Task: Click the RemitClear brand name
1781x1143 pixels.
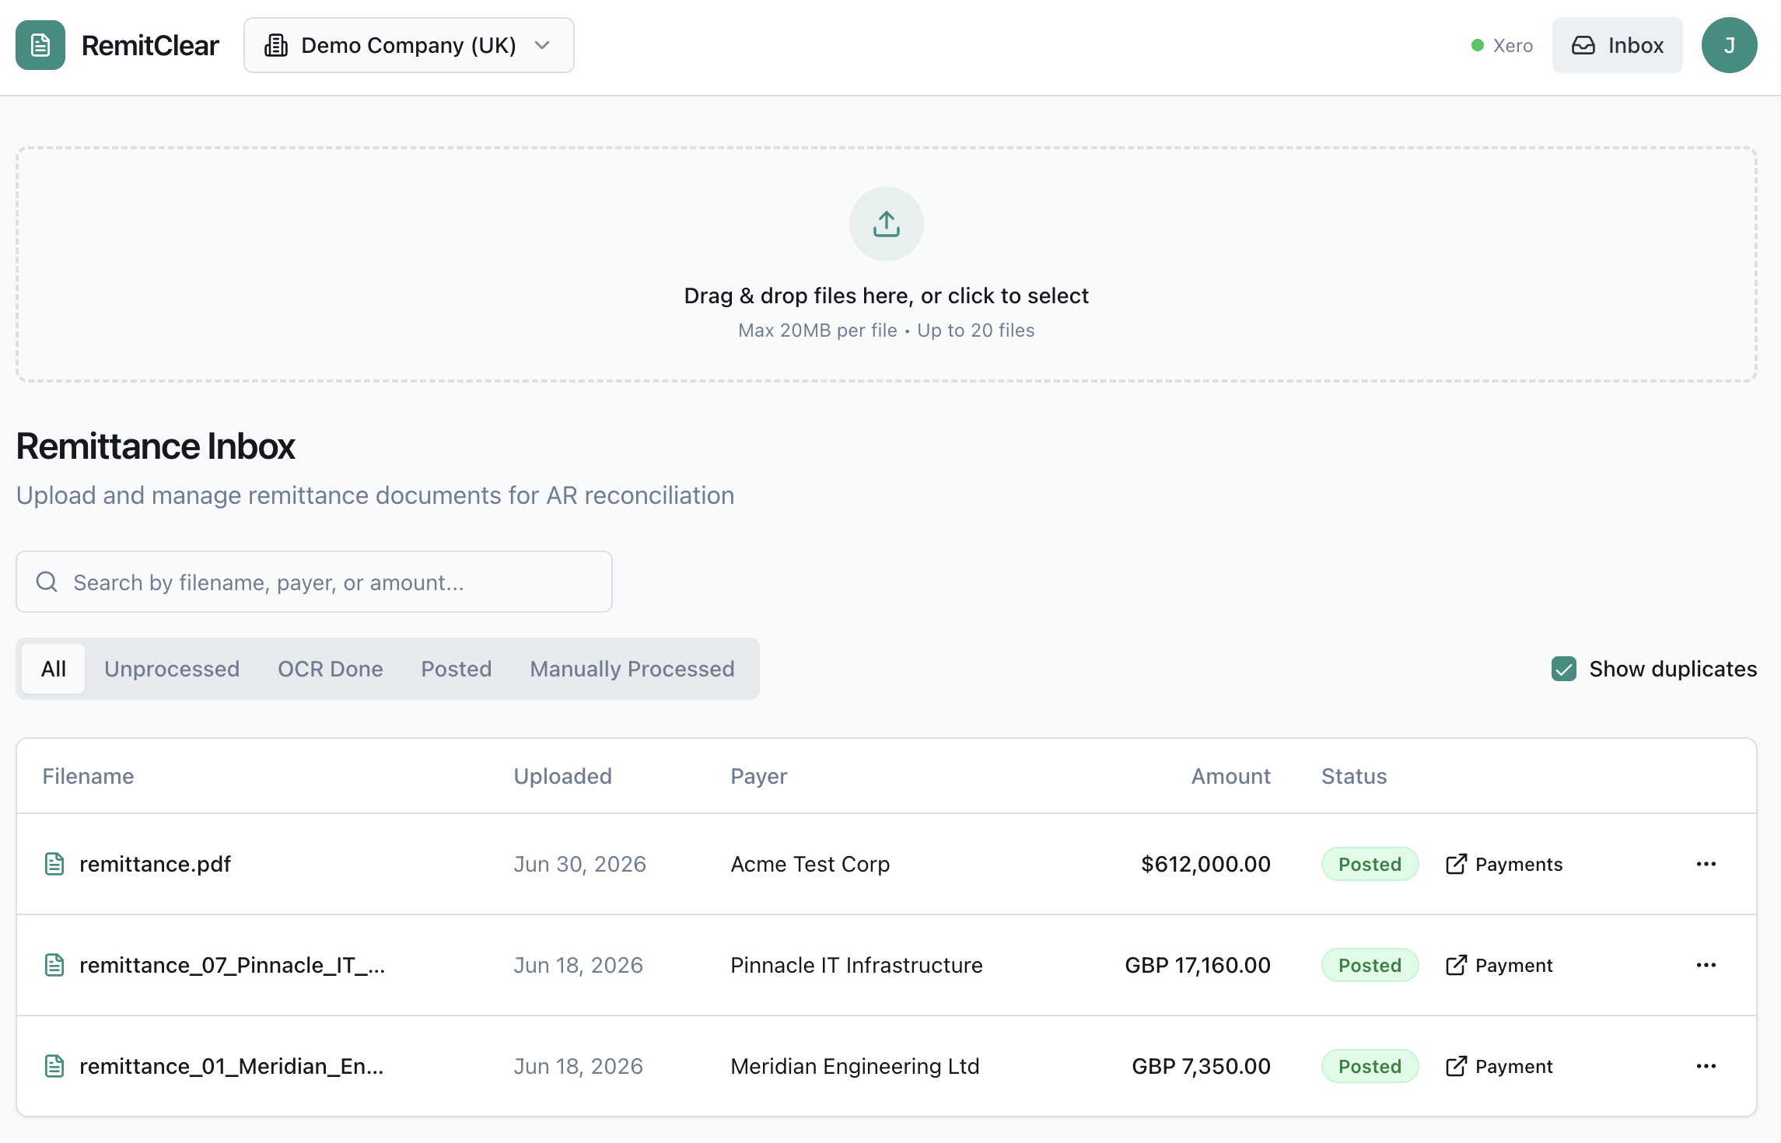Action: [x=150, y=45]
